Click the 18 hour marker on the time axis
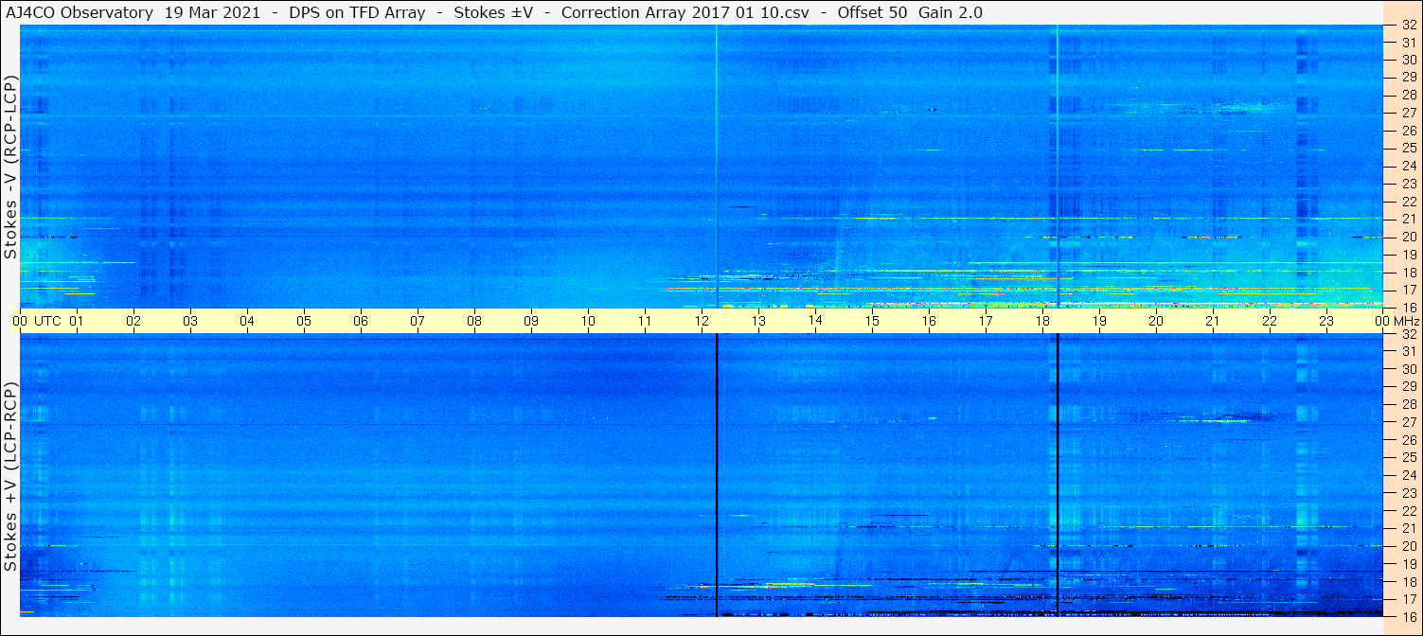The height and width of the screenshot is (636, 1423). click(x=1042, y=322)
